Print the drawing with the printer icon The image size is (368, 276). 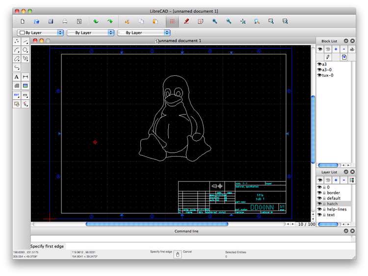click(65, 22)
